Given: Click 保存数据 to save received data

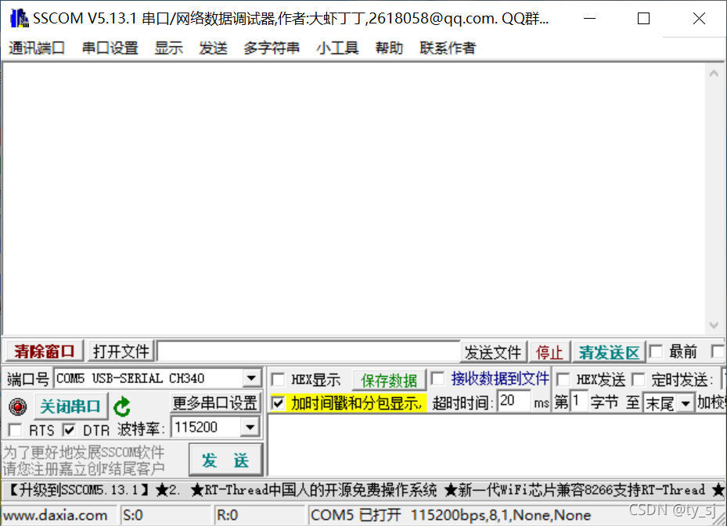Looking at the screenshot, I should click(389, 380).
